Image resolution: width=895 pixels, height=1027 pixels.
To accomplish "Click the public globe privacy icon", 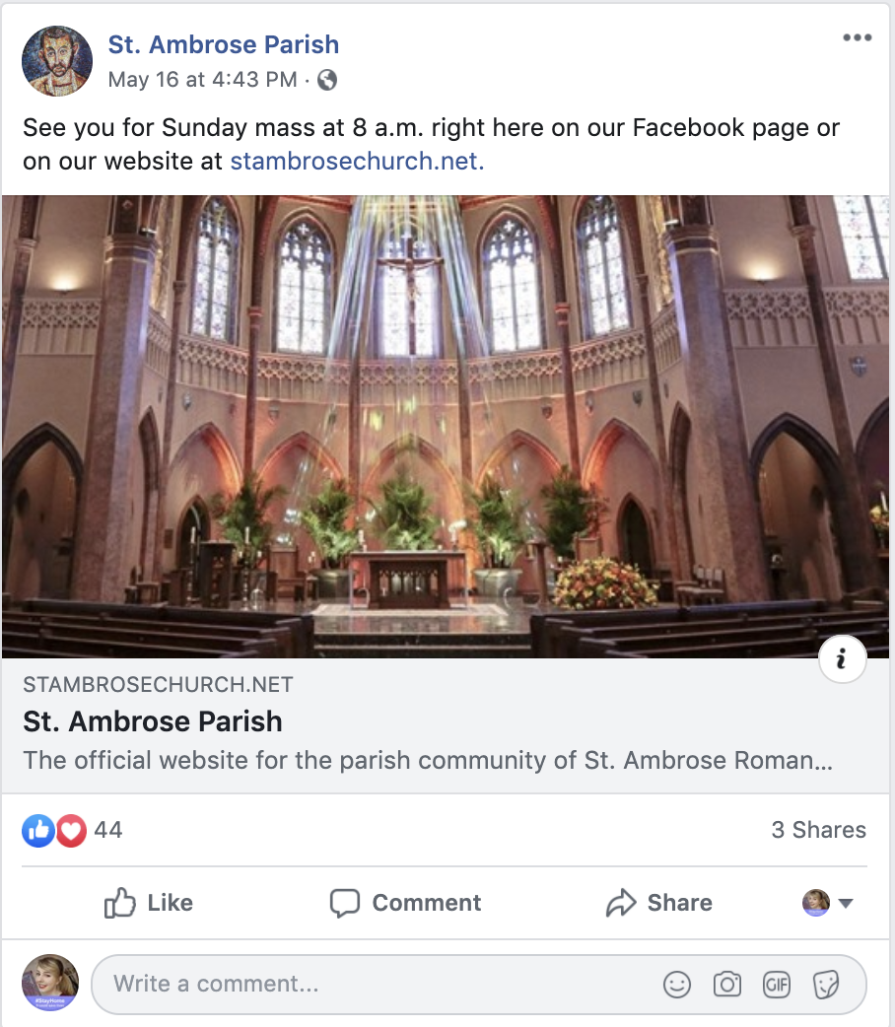I will pos(327,80).
